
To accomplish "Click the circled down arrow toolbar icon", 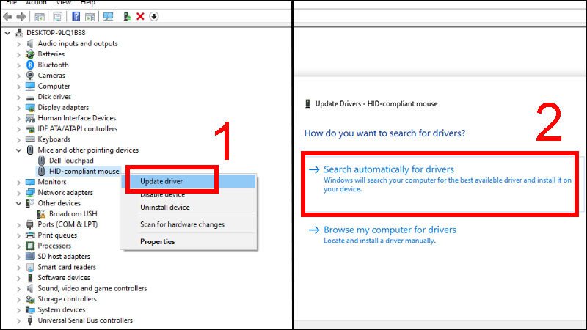I will (x=153, y=16).
